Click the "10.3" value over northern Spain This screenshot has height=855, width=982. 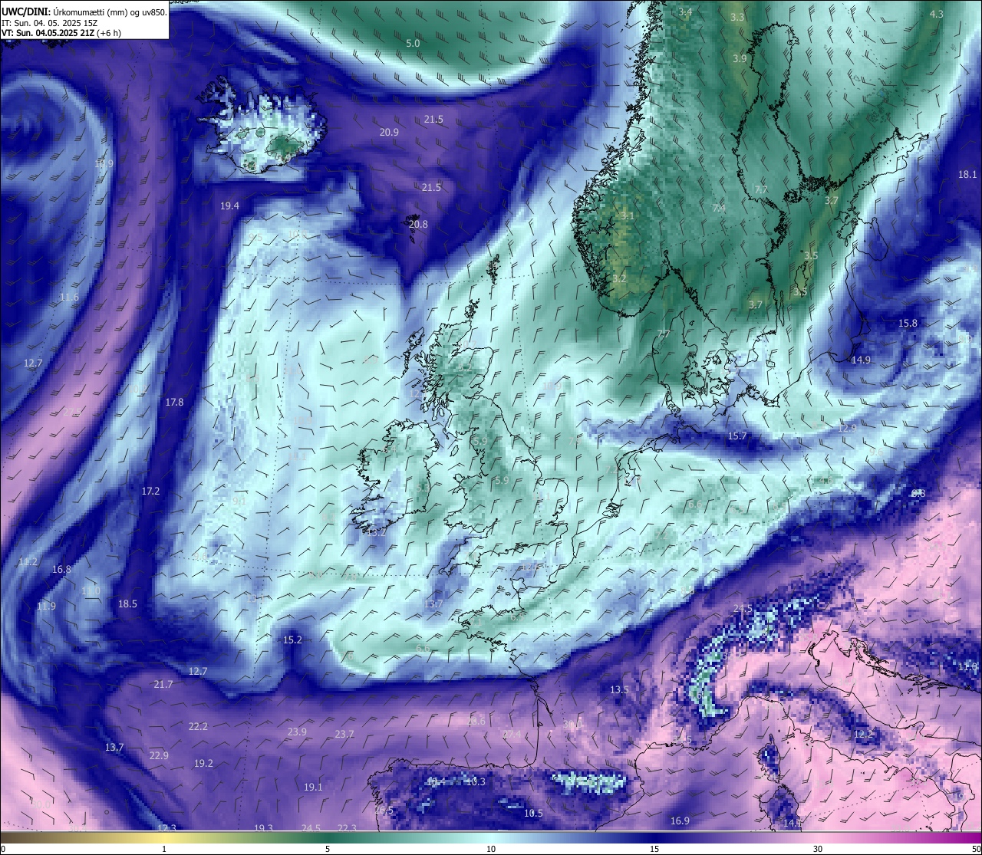pos(476,782)
